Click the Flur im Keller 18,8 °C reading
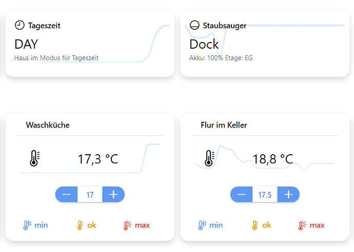 coord(272,159)
